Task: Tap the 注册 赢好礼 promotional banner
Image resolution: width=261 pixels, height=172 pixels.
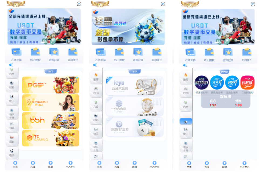Action: pos(128,26)
